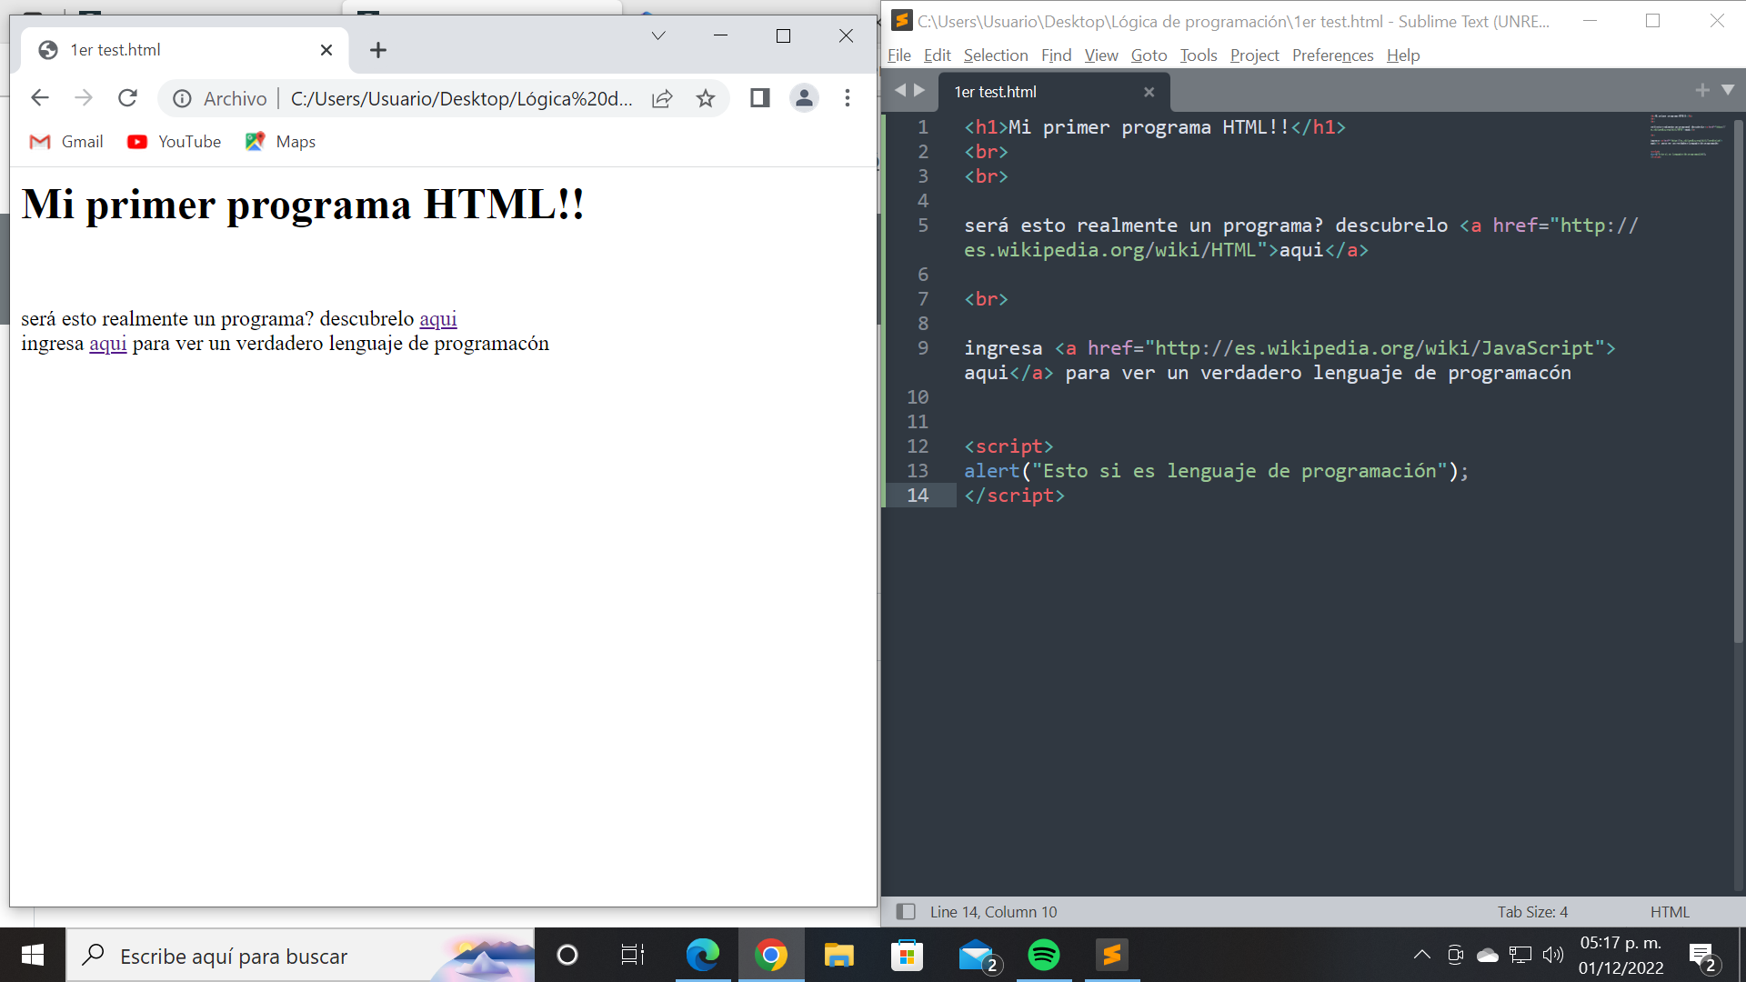Click the new tab plus icon in Sublime Text
The width and height of the screenshot is (1746, 982).
pyautogui.click(x=1702, y=90)
